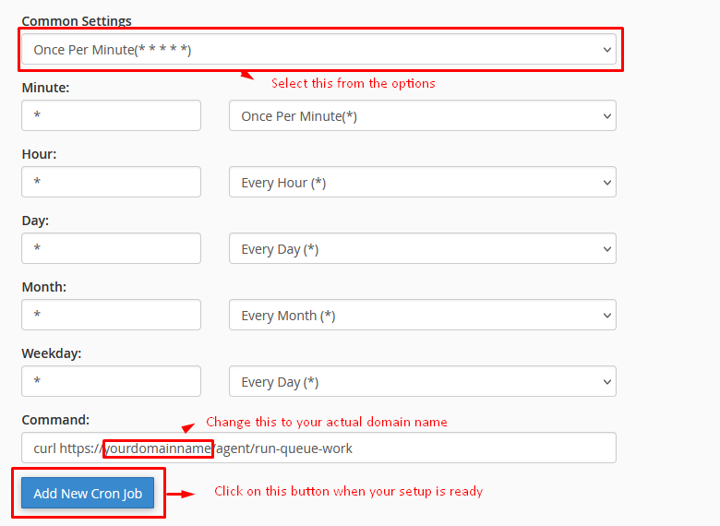This screenshot has height=526, width=720.
Task: Focus the Hour text input field
Action: [111, 182]
